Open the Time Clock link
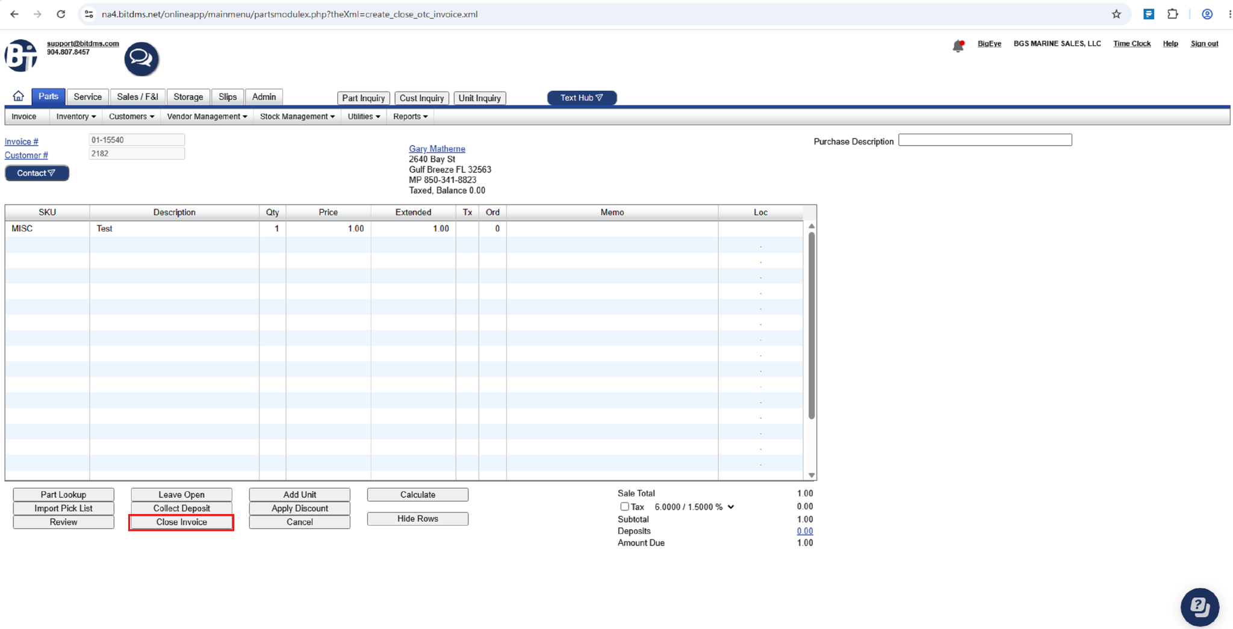This screenshot has height=629, width=1233. 1131,43
